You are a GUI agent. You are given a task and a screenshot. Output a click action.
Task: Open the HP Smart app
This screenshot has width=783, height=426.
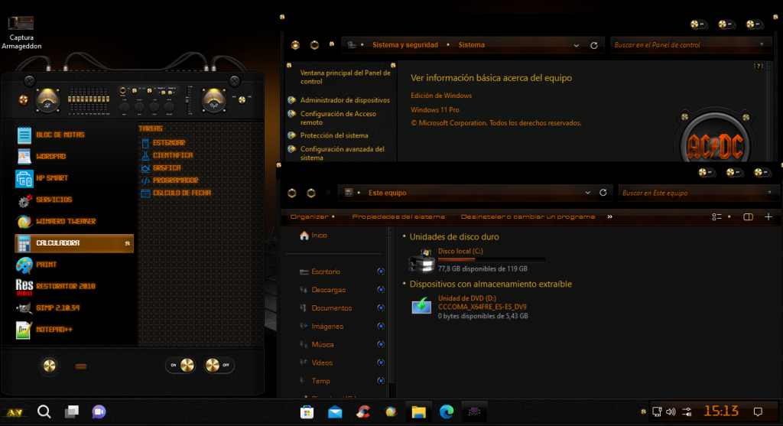(74, 177)
